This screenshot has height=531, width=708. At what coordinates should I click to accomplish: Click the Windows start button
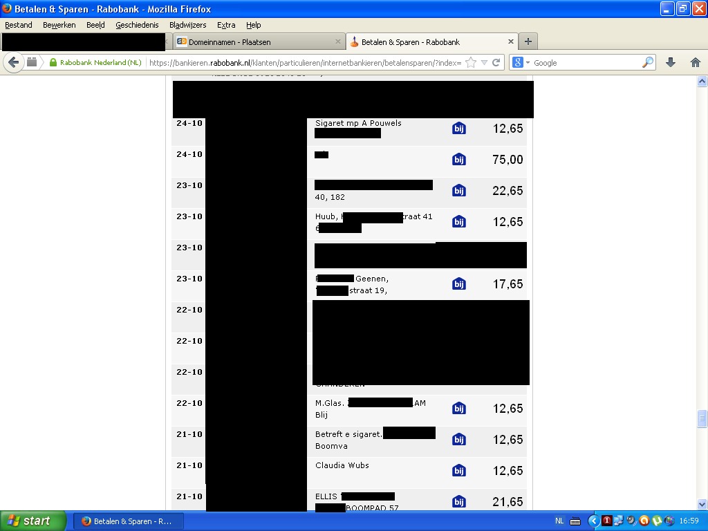(x=33, y=521)
